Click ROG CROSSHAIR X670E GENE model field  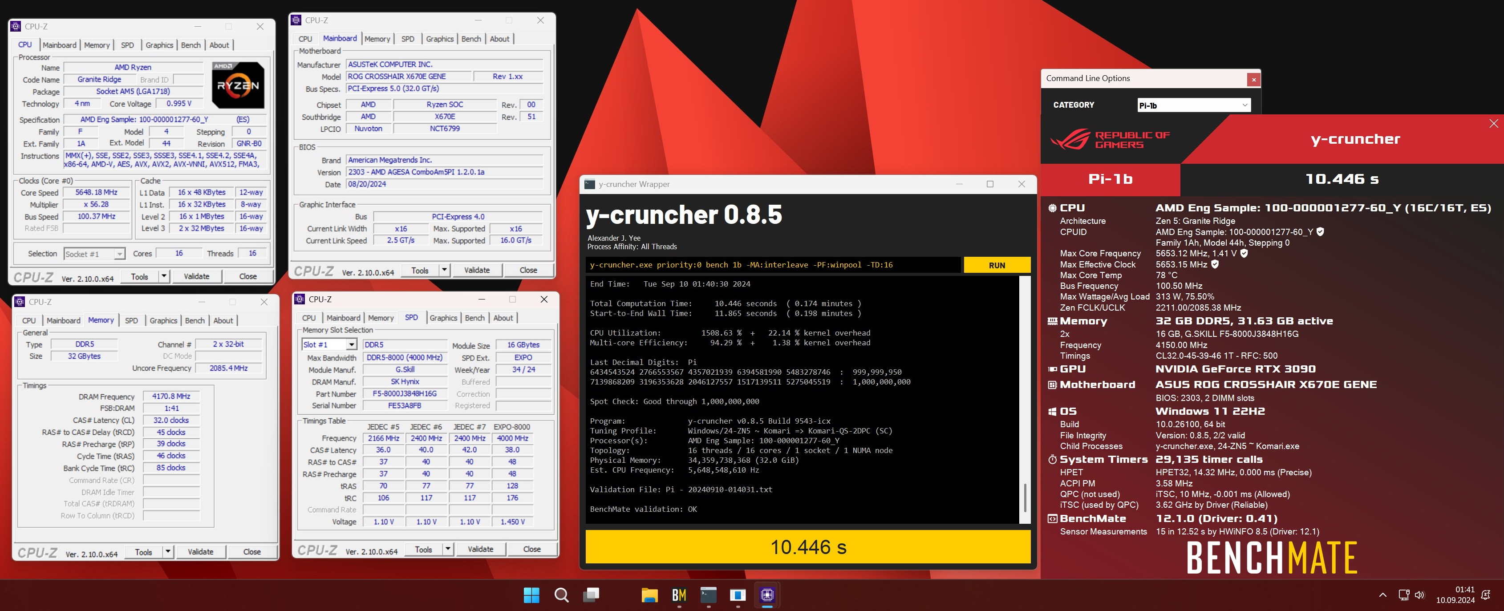pyautogui.click(x=408, y=77)
